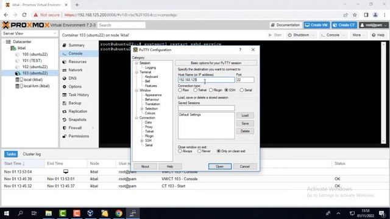Select Serial connection type
The height and width of the screenshot is (219, 390).
coord(242,90)
